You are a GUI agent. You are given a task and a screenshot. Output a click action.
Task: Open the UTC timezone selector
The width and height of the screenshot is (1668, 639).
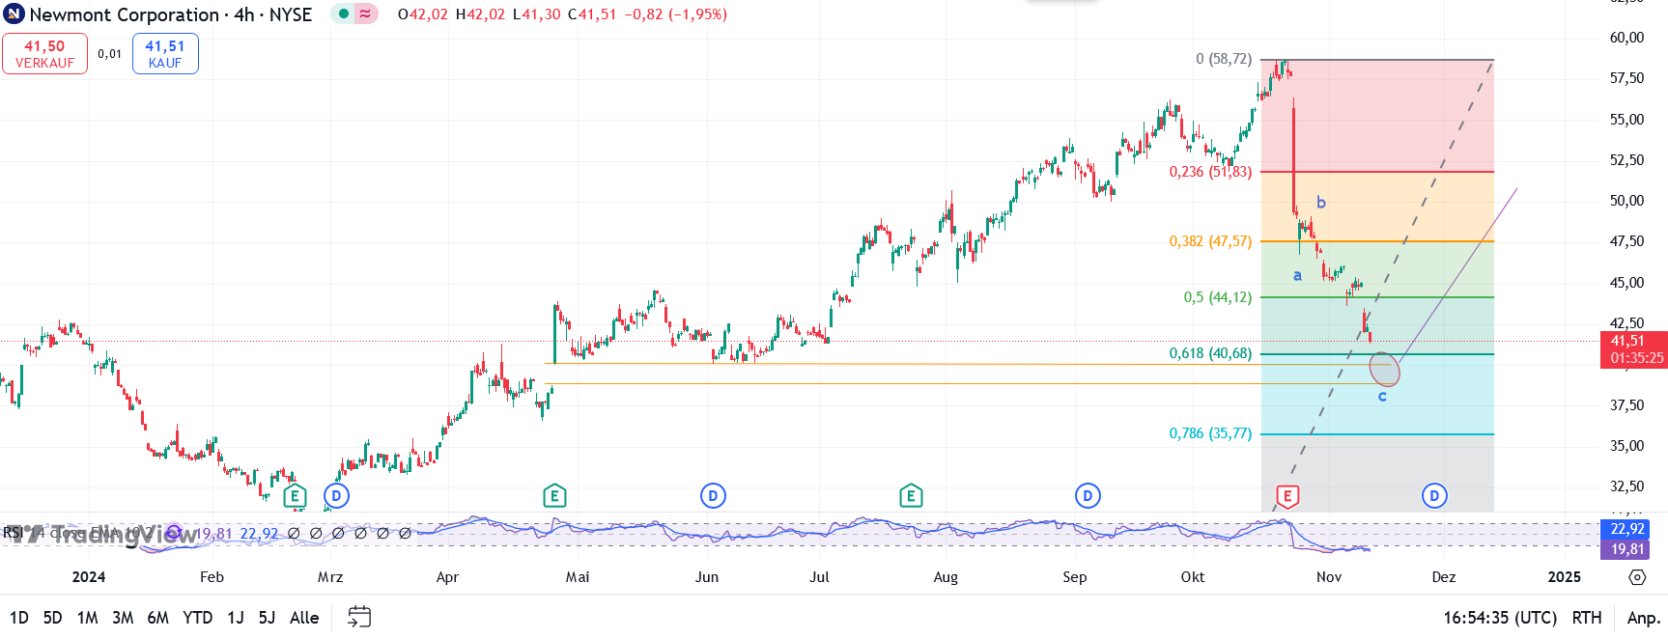(1500, 618)
